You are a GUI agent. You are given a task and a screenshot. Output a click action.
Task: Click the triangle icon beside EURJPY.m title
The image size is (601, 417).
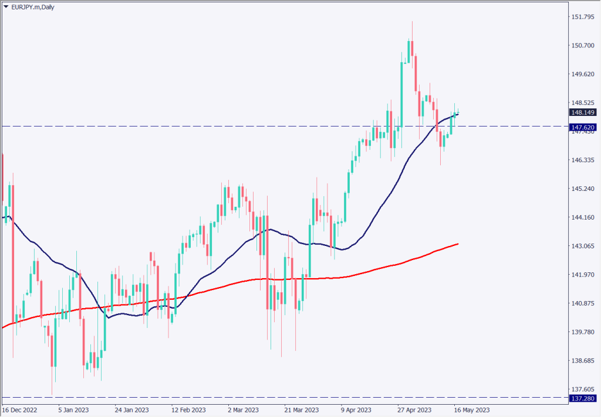pos(6,6)
